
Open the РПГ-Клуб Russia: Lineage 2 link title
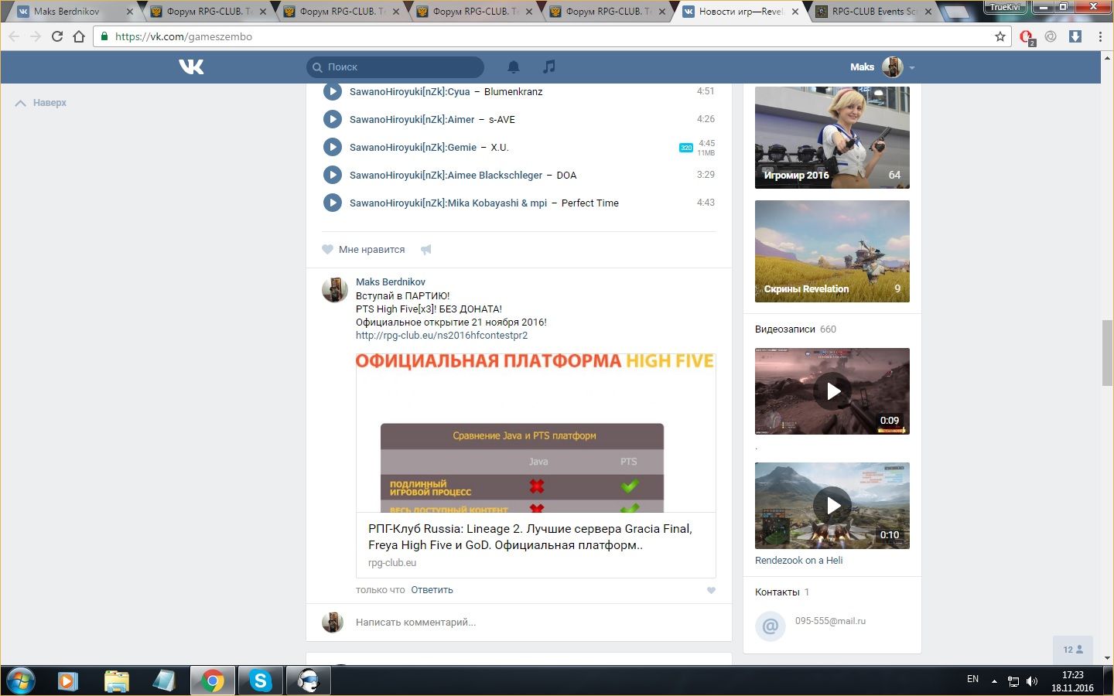pyautogui.click(x=530, y=537)
